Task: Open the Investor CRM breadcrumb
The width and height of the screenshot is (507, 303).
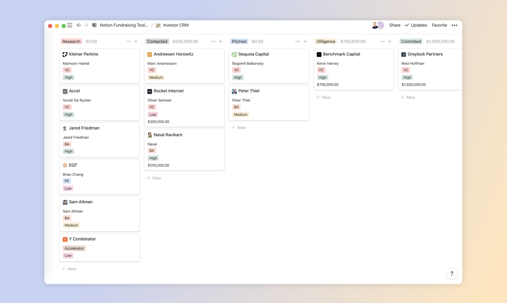Action: pos(176,25)
